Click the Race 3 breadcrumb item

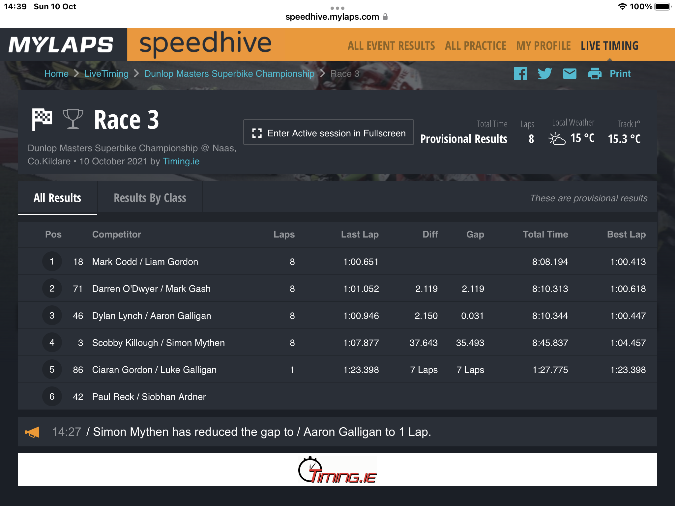point(345,73)
